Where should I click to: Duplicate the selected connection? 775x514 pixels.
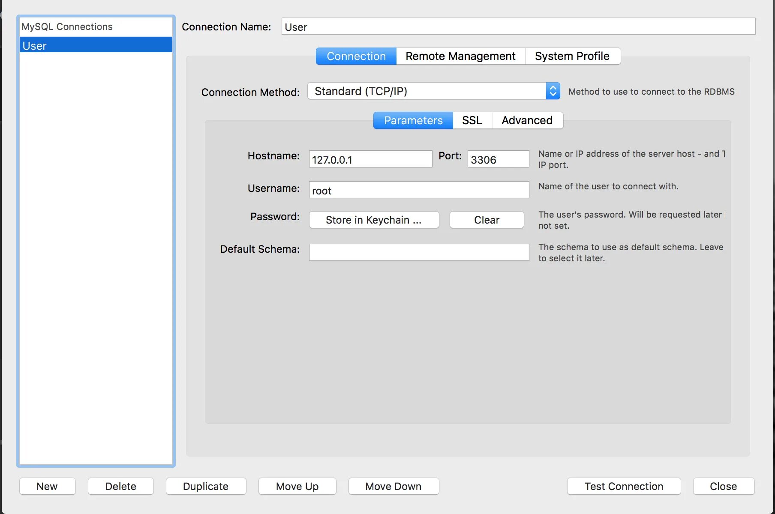point(206,486)
